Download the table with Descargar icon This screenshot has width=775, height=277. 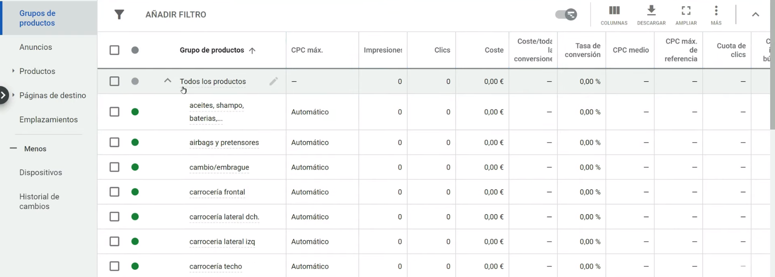click(x=651, y=15)
